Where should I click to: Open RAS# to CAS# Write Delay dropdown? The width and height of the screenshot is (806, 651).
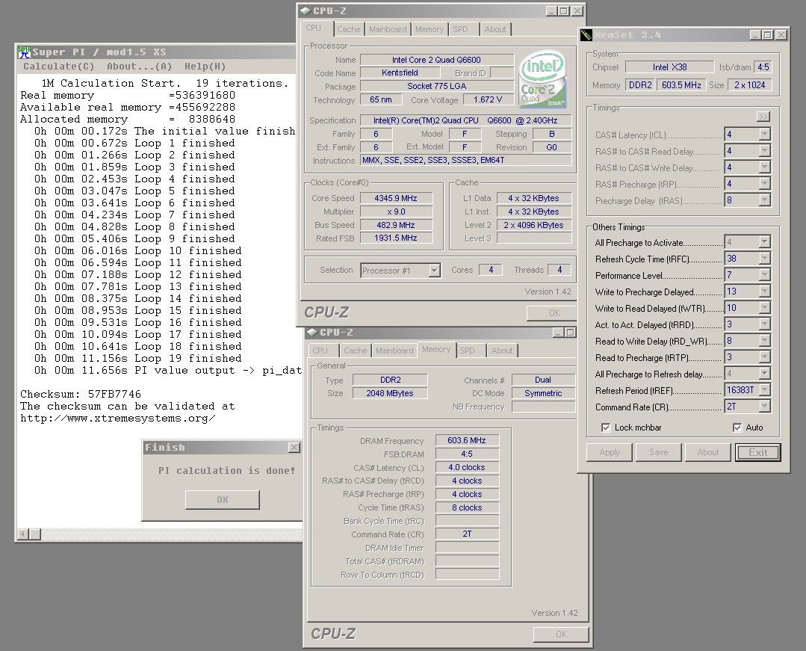(x=764, y=167)
